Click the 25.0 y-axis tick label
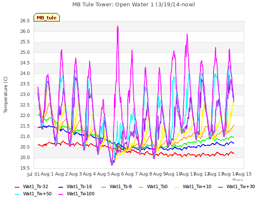 click(25, 52)
